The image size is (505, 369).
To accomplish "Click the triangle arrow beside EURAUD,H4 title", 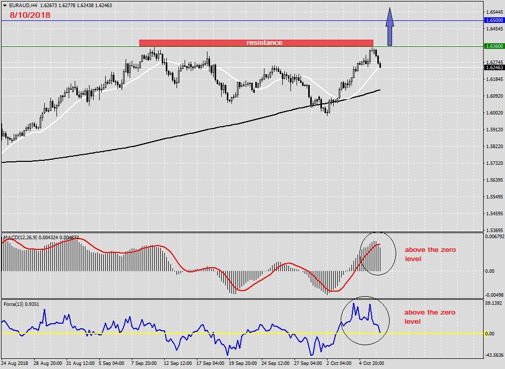I will point(5,5).
